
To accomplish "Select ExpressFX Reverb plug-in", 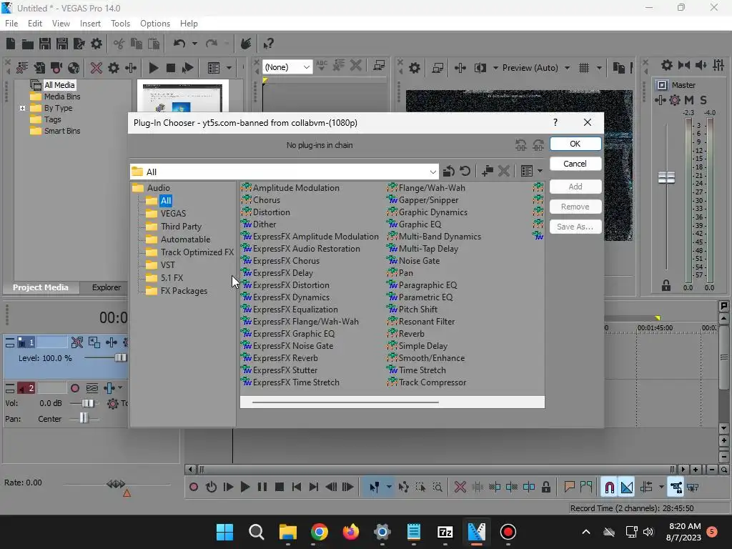I will point(280,358).
